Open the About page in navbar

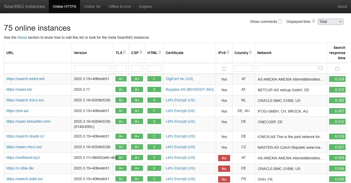point(342,6)
